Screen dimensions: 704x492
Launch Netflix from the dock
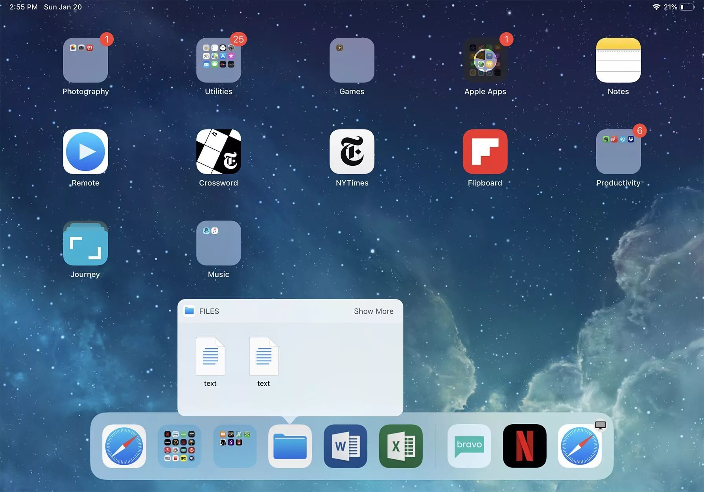pyautogui.click(x=525, y=446)
